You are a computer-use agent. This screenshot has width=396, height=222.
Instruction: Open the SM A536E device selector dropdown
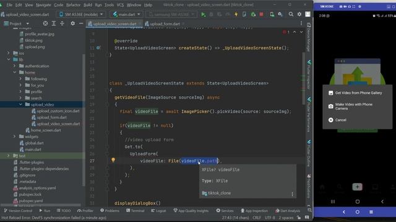[x=81, y=14]
